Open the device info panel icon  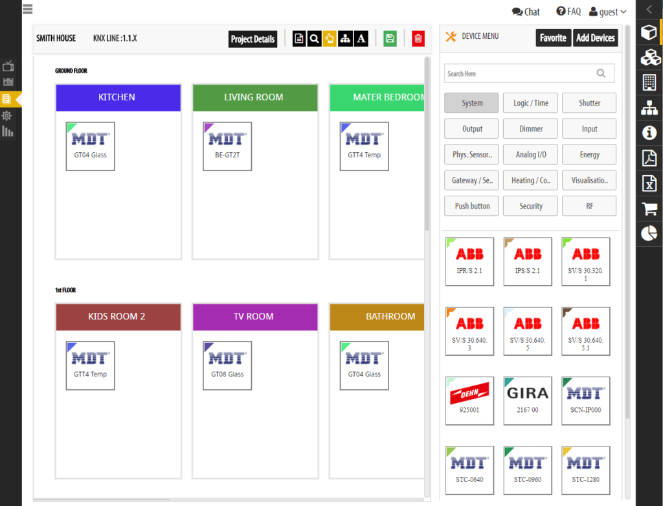click(649, 132)
